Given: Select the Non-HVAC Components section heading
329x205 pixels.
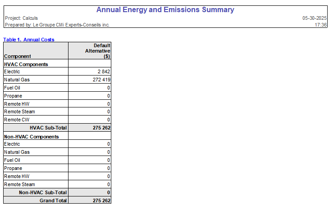Looking at the screenshot, I should point(31,136).
